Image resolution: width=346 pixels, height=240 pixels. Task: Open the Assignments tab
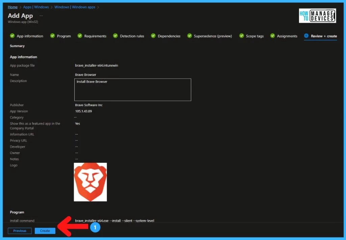tap(287, 36)
